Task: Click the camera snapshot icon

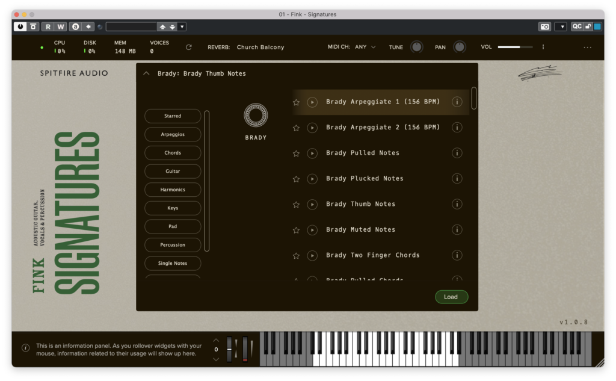Action: pos(545,26)
